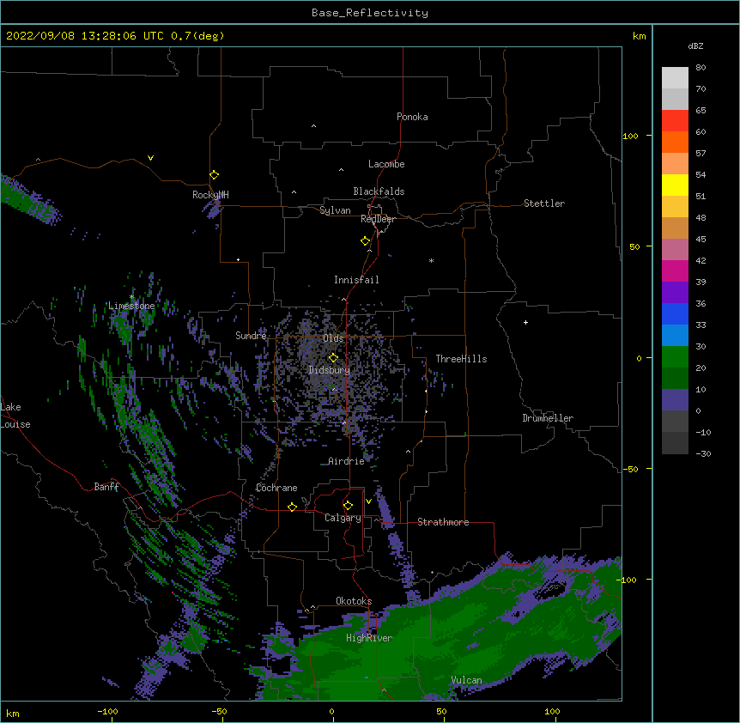The height and width of the screenshot is (723, 740).
Task: Click the Didsbury map label
Action: (x=330, y=370)
